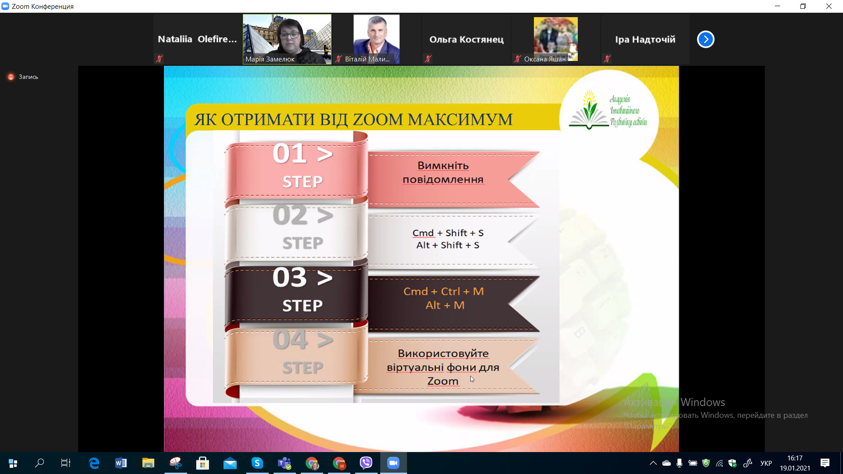Open clock and date 16:17 calendar

pyautogui.click(x=795, y=463)
